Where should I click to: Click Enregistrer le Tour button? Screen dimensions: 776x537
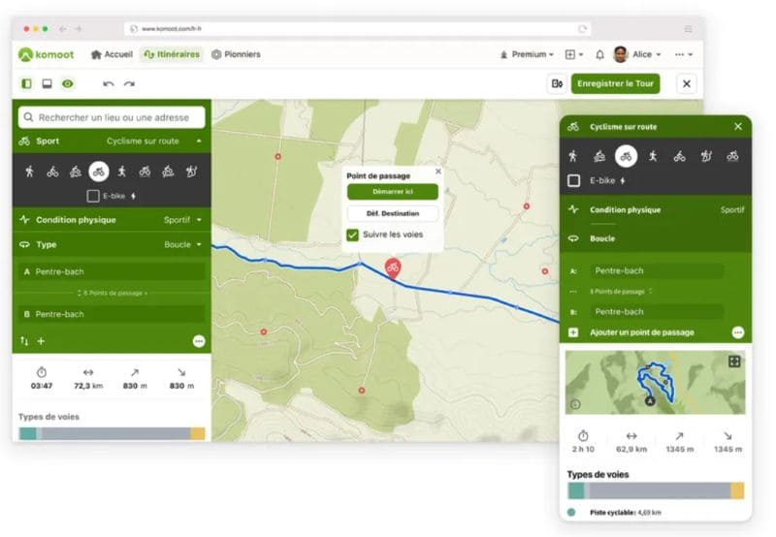pos(615,83)
